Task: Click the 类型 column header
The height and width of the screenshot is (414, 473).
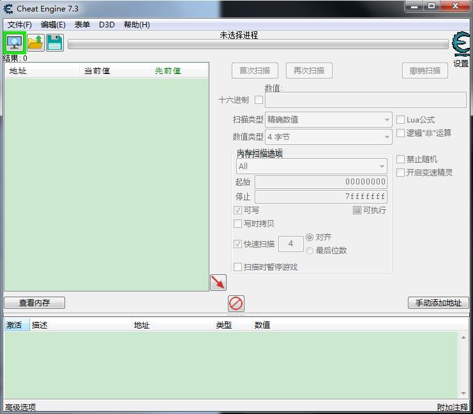Action: click(232, 325)
